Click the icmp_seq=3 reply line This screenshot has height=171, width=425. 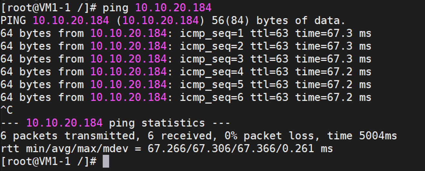[186, 59]
